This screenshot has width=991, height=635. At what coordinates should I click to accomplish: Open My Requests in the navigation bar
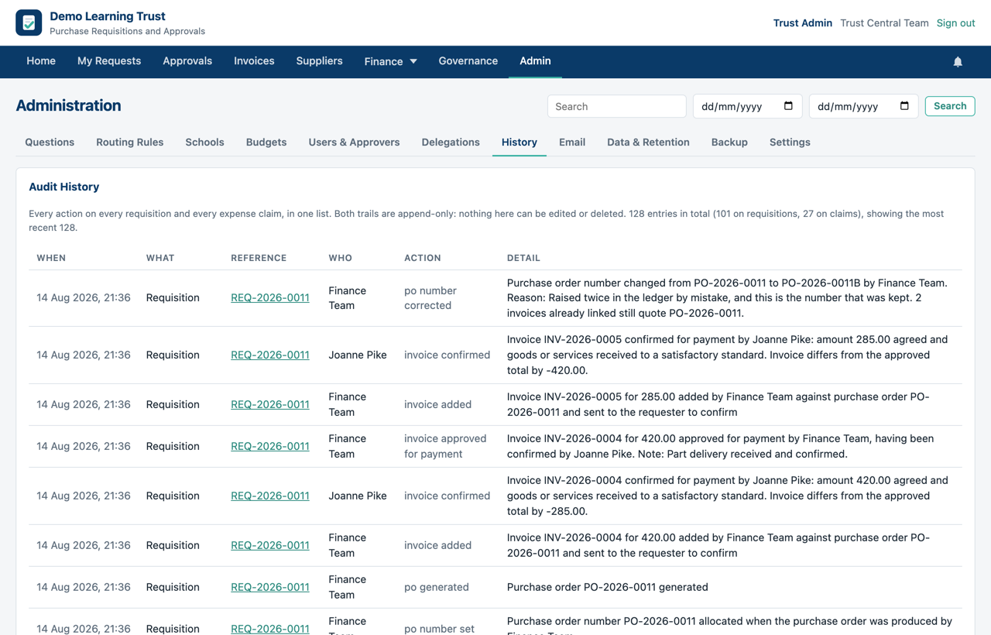[x=109, y=61]
